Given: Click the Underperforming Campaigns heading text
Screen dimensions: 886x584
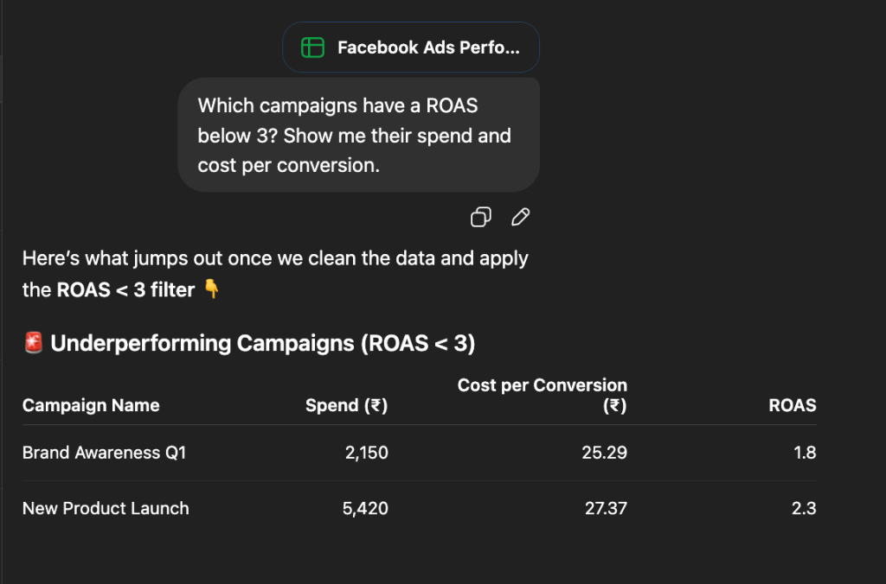Looking at the screenshot, I should [263, 344].
